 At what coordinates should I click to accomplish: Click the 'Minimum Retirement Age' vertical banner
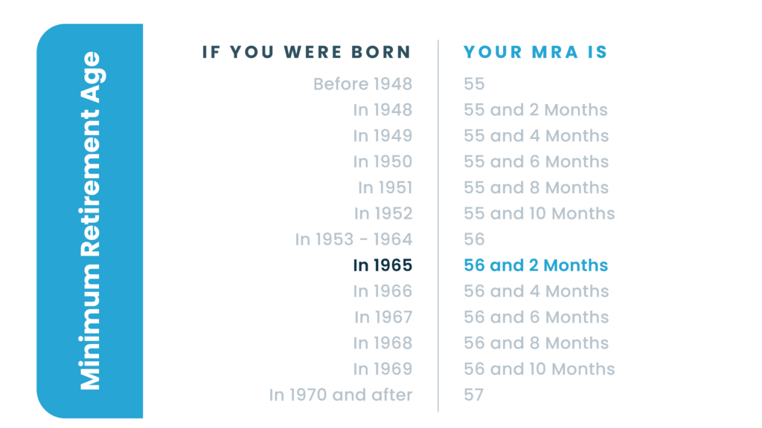point(90,221)
